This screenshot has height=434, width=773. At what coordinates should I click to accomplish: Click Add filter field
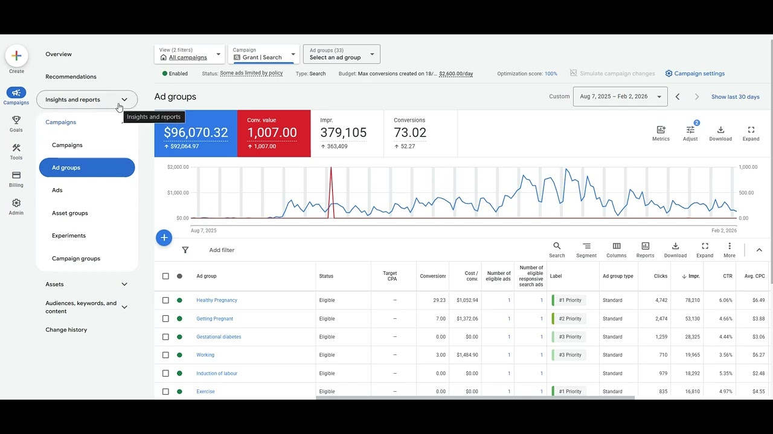[222, 250]
